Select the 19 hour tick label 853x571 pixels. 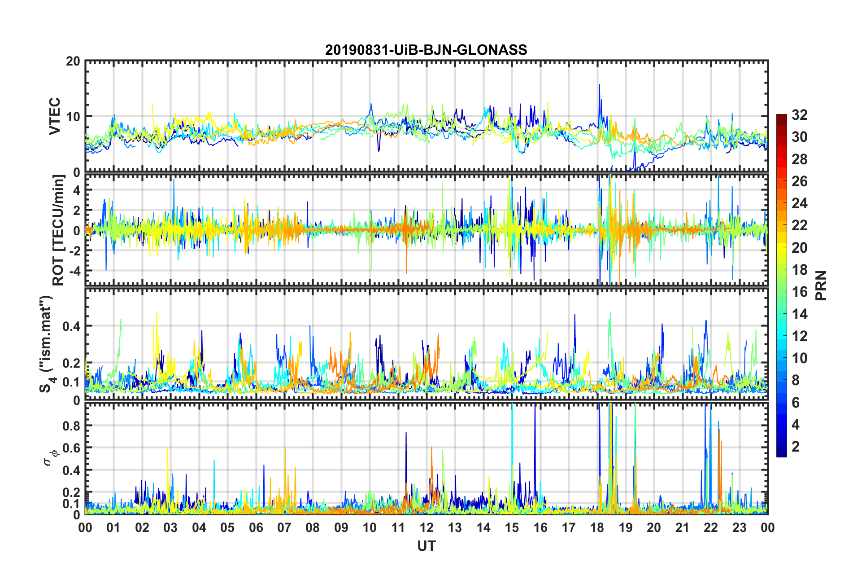coord(626,527)
